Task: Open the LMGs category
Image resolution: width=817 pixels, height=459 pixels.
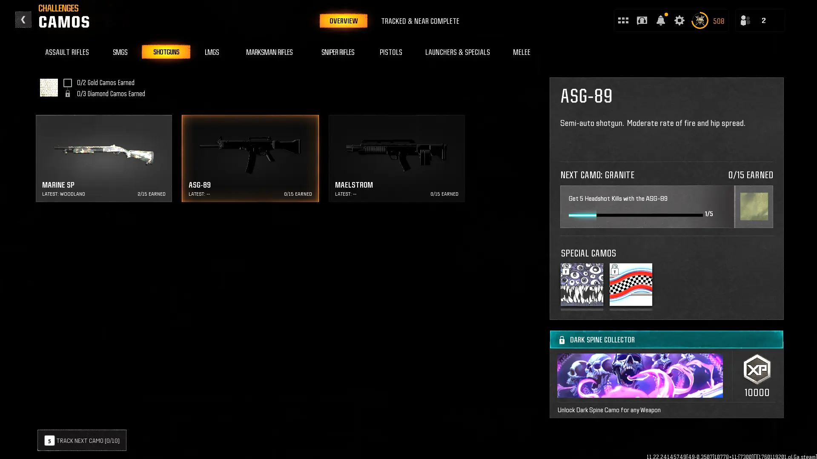Action: tap(212, 52)
